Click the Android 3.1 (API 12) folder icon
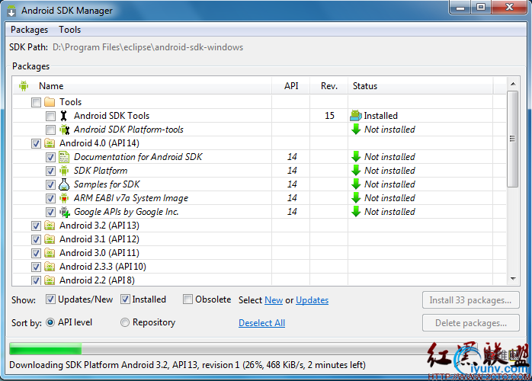This screenshot has height=381, width=532. (x=50, y=239)
